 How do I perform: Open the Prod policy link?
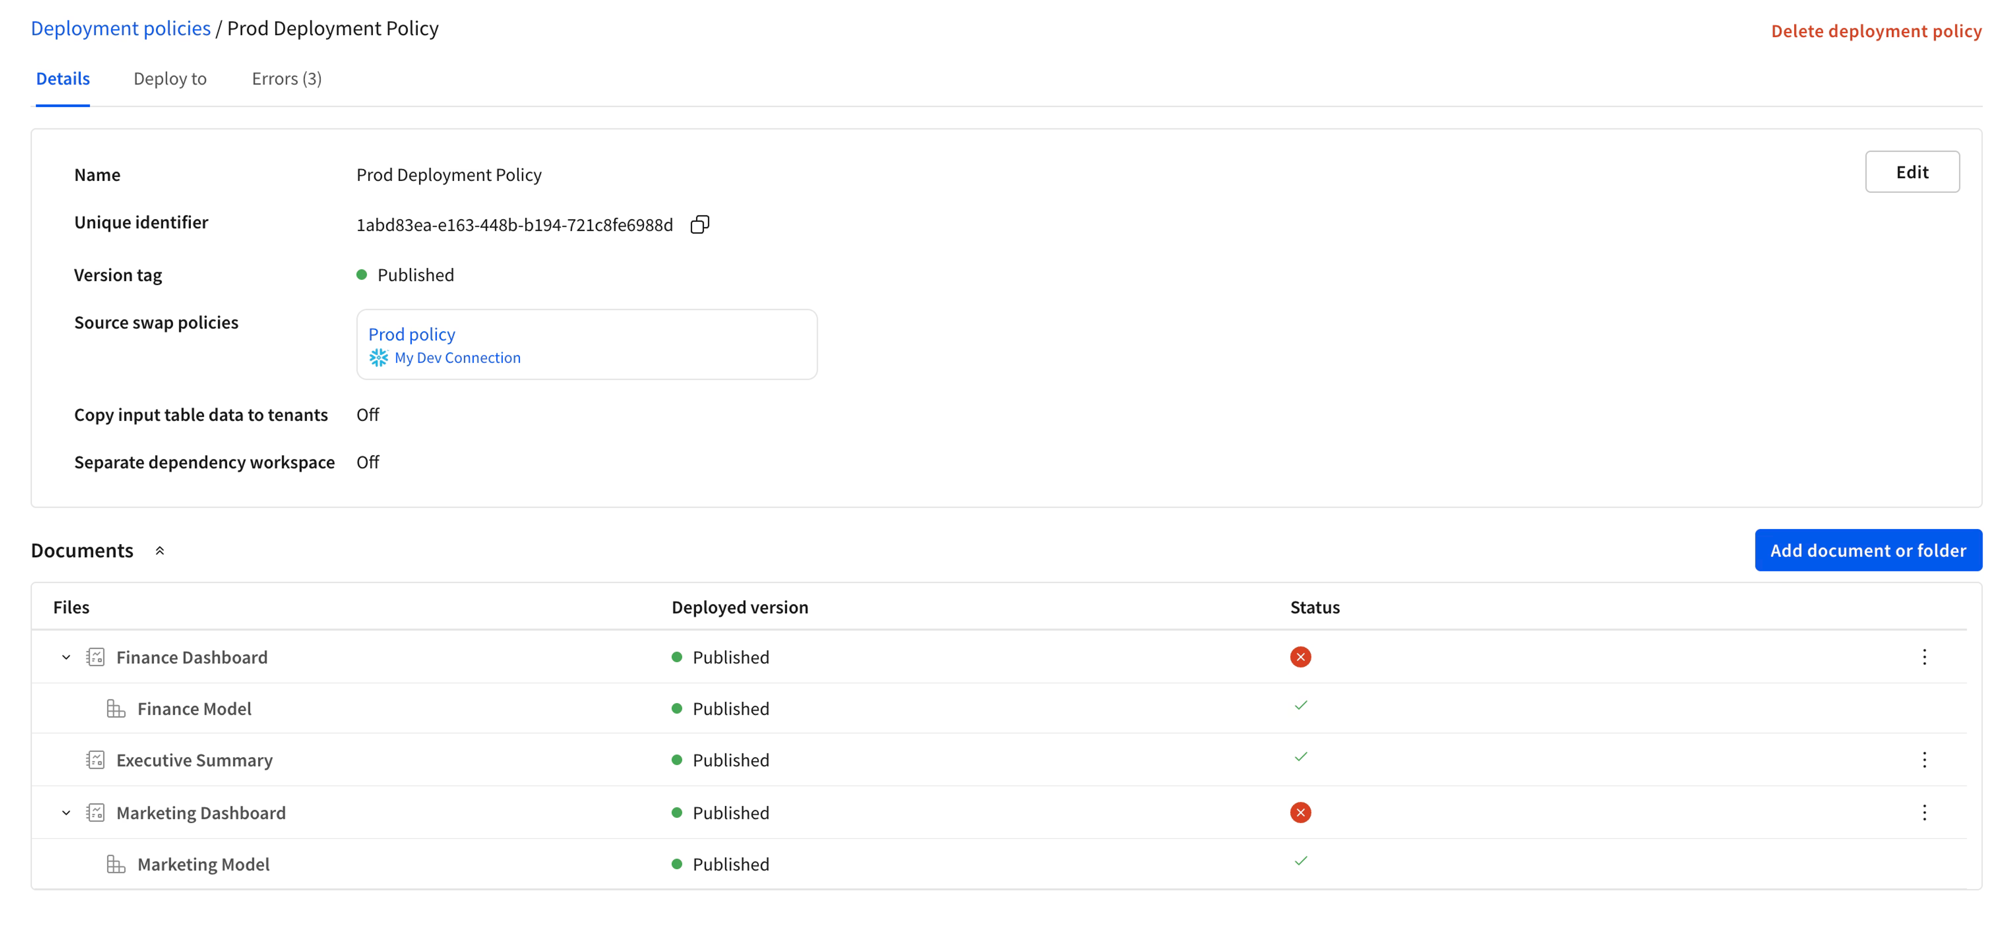pos(411,335)
